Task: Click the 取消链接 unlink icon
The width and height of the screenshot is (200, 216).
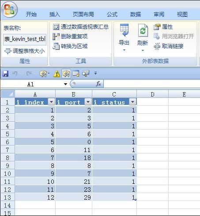Action: [x=157, y=46]
